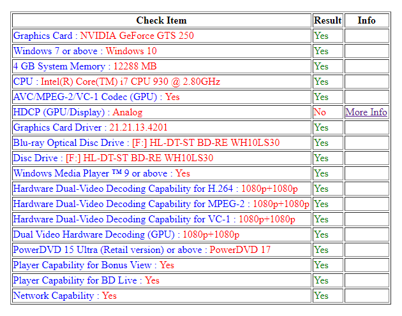
Task: Click the Yes result for CPU row
Action: tap(321, 82)
